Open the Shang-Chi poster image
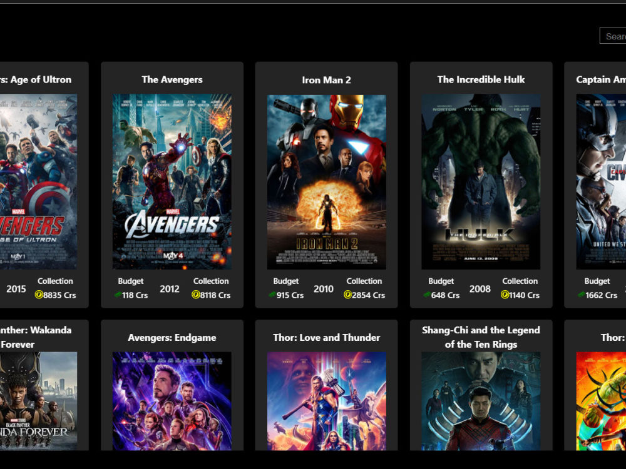Image resolution: width=626 pixels, height=469 pixels. (481, 401)
